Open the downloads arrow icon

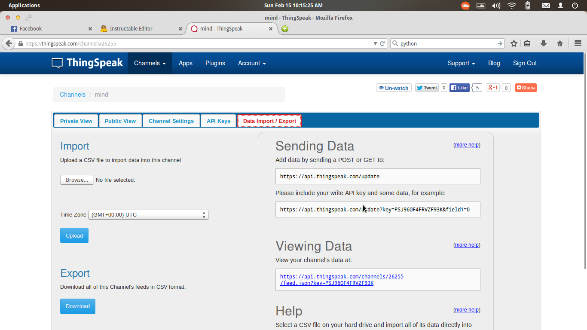[x=543, y=43]
